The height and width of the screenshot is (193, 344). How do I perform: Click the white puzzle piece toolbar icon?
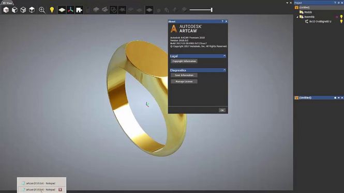(79, 10)
